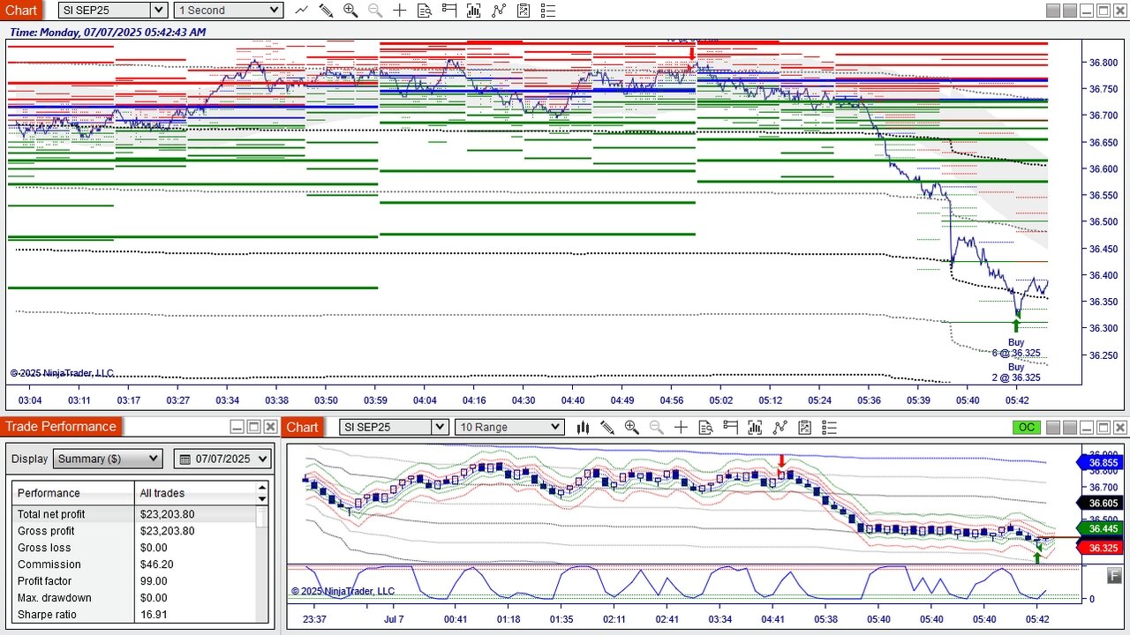Open Strategies icon in top chart toolbar

[x=524, y=11]
